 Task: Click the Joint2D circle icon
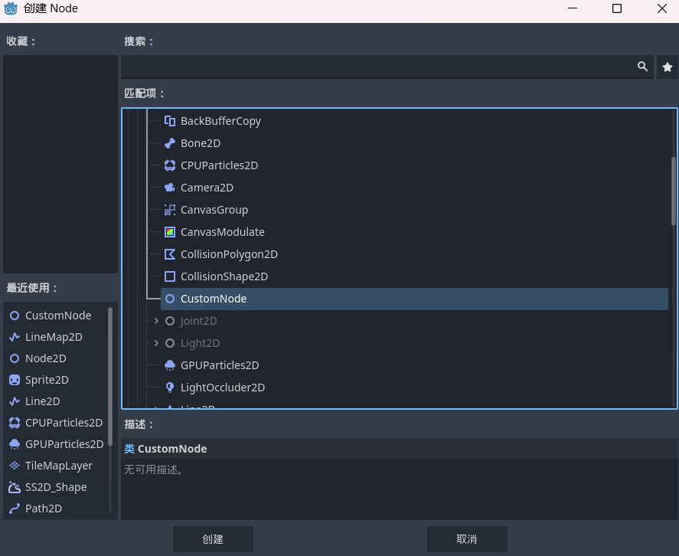[170, 321]
